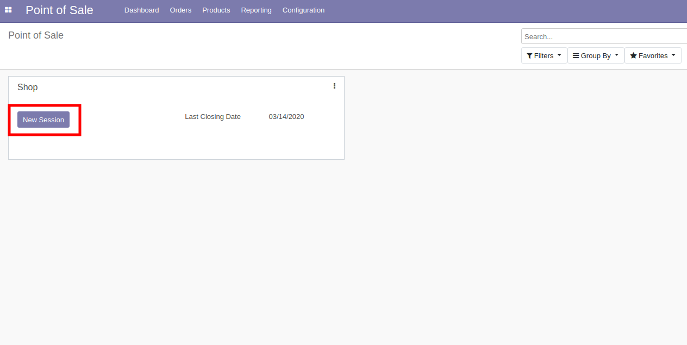Open the Shop card three-dot menu
The width and height of the screenshot is (687, 345).
tap(334, 86)
